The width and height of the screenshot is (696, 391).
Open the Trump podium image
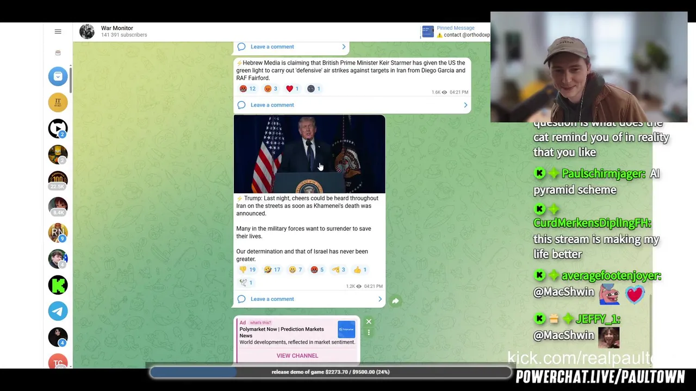(x=309, y=154)
